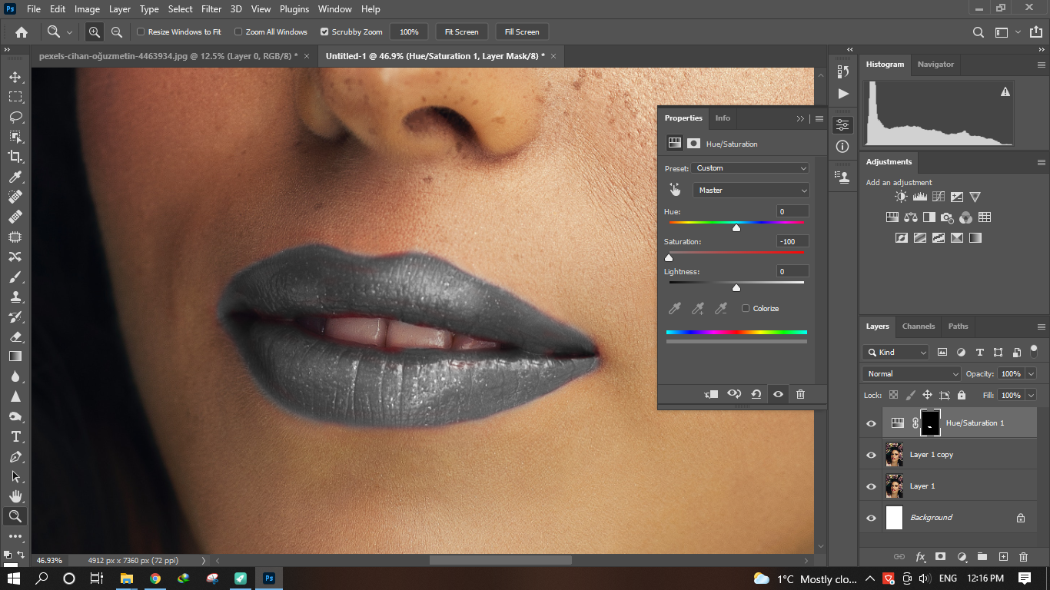Reset adjustment to defaults in Properties

click(x=756, y=394)
